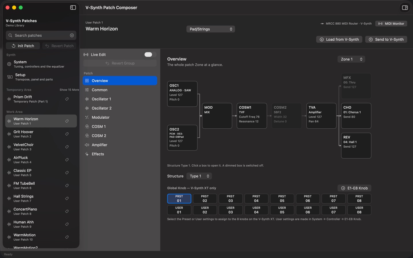Open the OSC1 box in the diagram
Viewport: 413px width, 258px height.
[182, 94]
